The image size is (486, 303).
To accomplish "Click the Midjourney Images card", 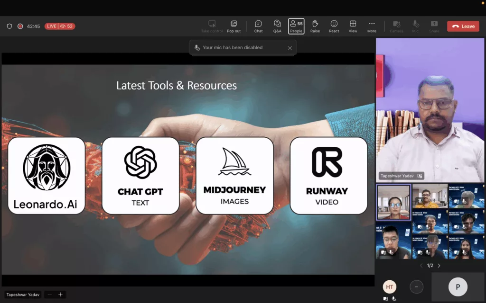I will click(x=234, y=176).
